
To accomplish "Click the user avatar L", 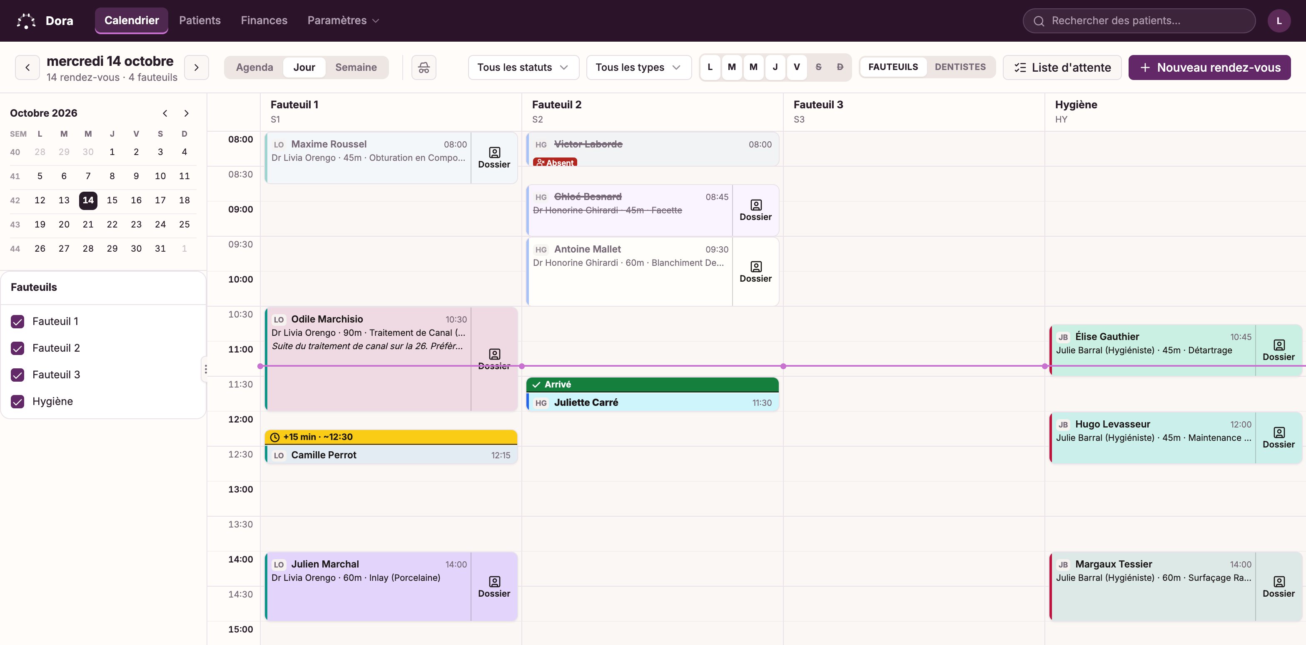I will point(1279,21).
